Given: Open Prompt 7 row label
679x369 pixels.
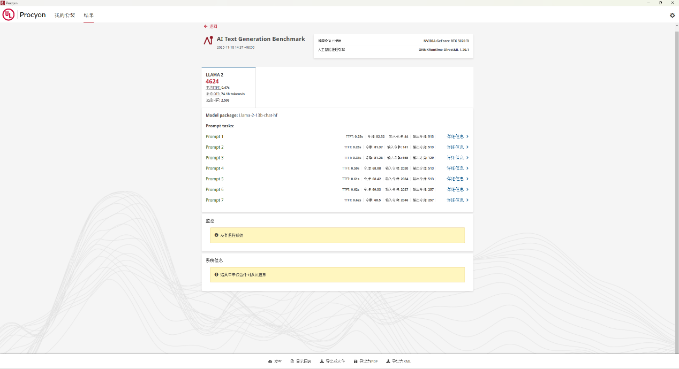Looking at the screenshot, I should click(215, 200).
